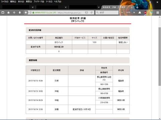Toggle reader view icon in address bar
The image size is (161, 120).
(87, 13)
